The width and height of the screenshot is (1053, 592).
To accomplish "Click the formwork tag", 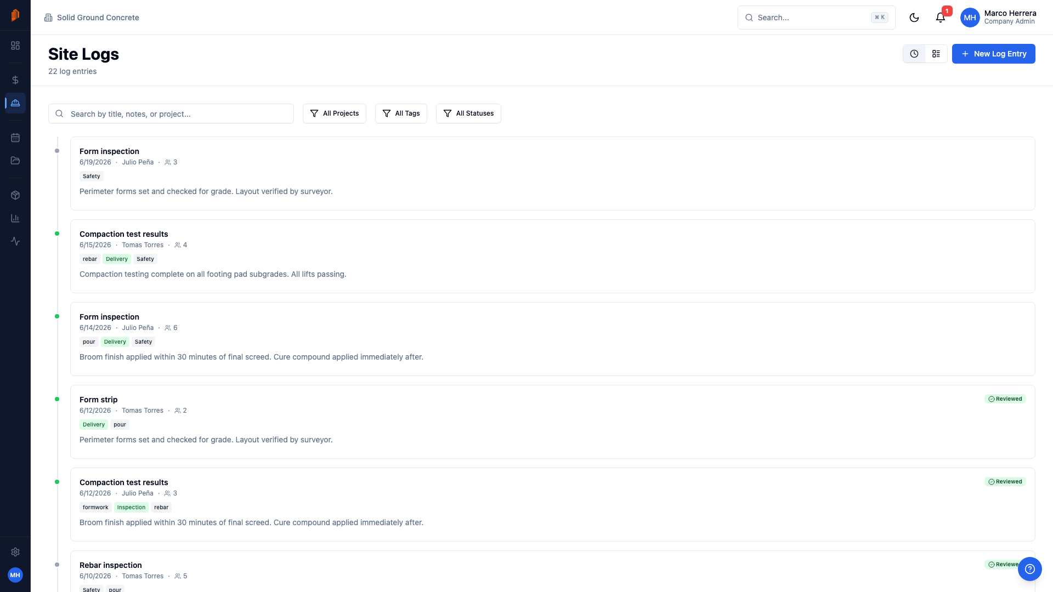I will [95, 507].
